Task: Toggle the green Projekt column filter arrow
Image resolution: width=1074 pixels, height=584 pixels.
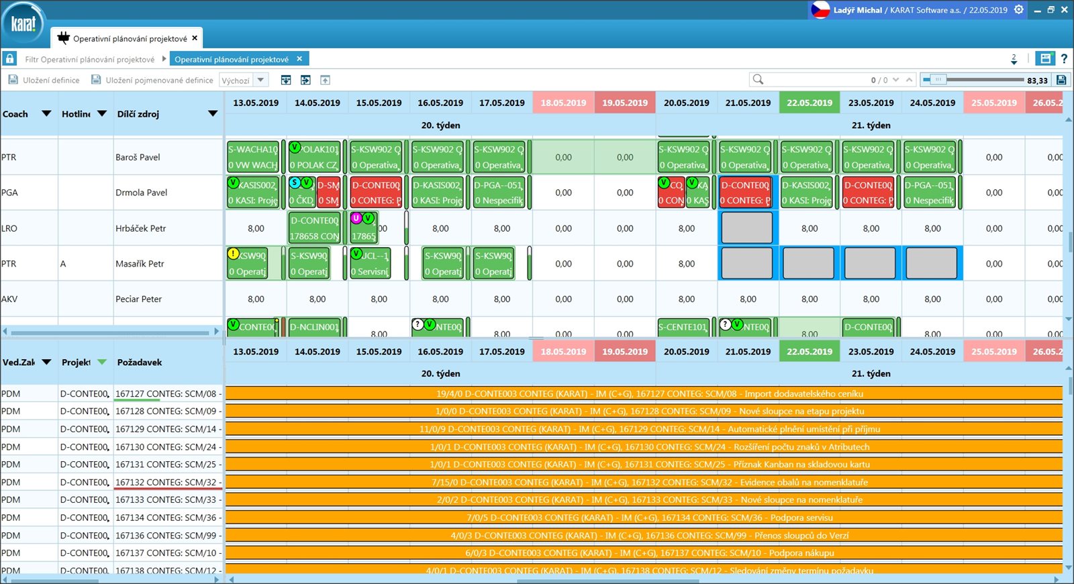Action: click(x=102, y=362)
